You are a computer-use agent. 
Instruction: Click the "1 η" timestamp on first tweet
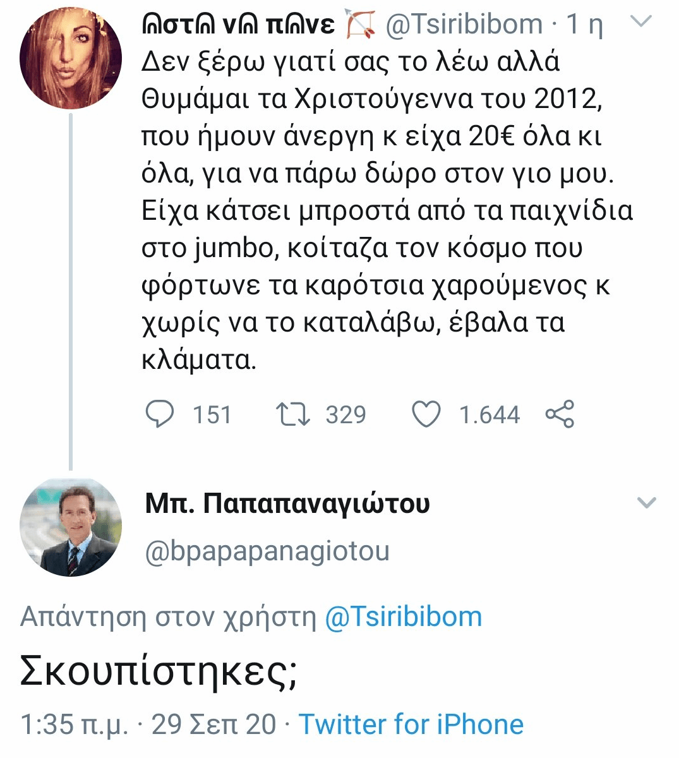coord(584,24)
